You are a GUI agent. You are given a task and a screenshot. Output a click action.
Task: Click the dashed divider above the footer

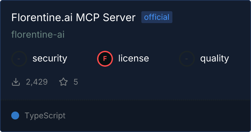click(x=126, y=100)
